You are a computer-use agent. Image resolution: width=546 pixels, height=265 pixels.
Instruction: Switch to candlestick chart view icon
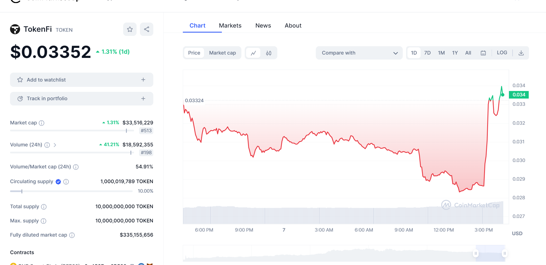tap(269, 53)
